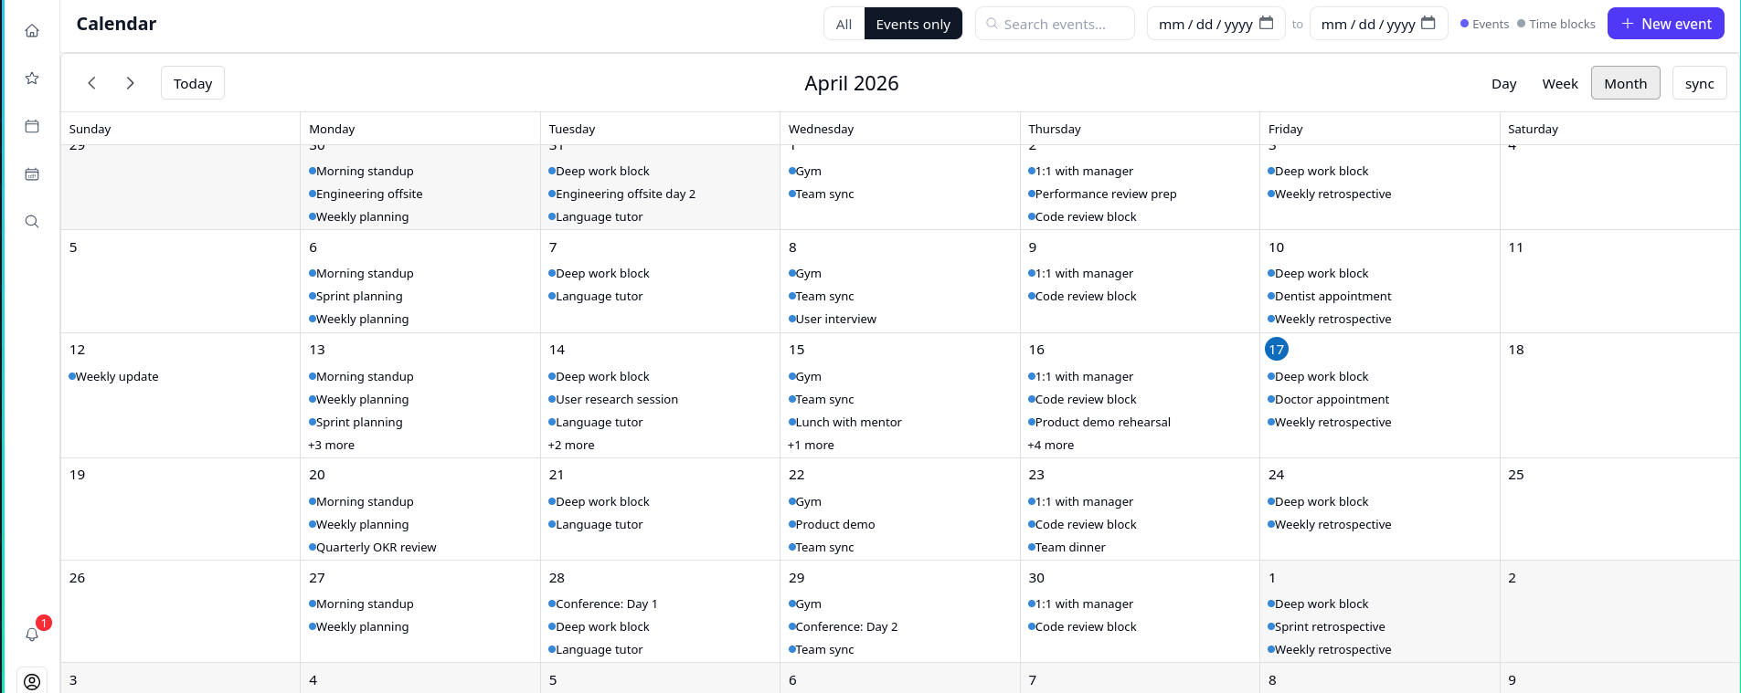
Task: Select the All filter toggle
Action: point(844,24)
